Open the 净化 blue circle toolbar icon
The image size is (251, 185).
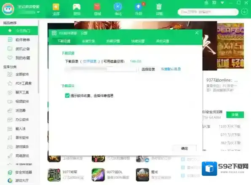(x=118, y=9)
